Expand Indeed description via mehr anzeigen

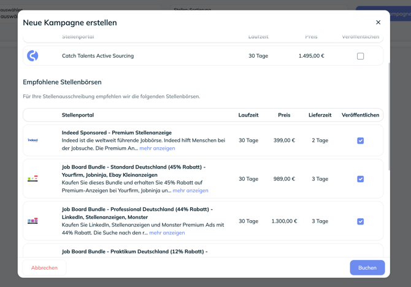157,148
